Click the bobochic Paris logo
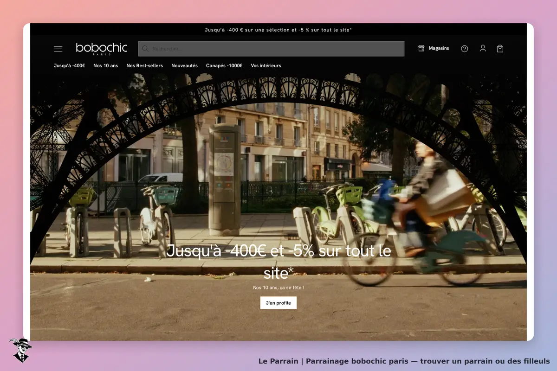The image size is (557, 371). point(101,49)
